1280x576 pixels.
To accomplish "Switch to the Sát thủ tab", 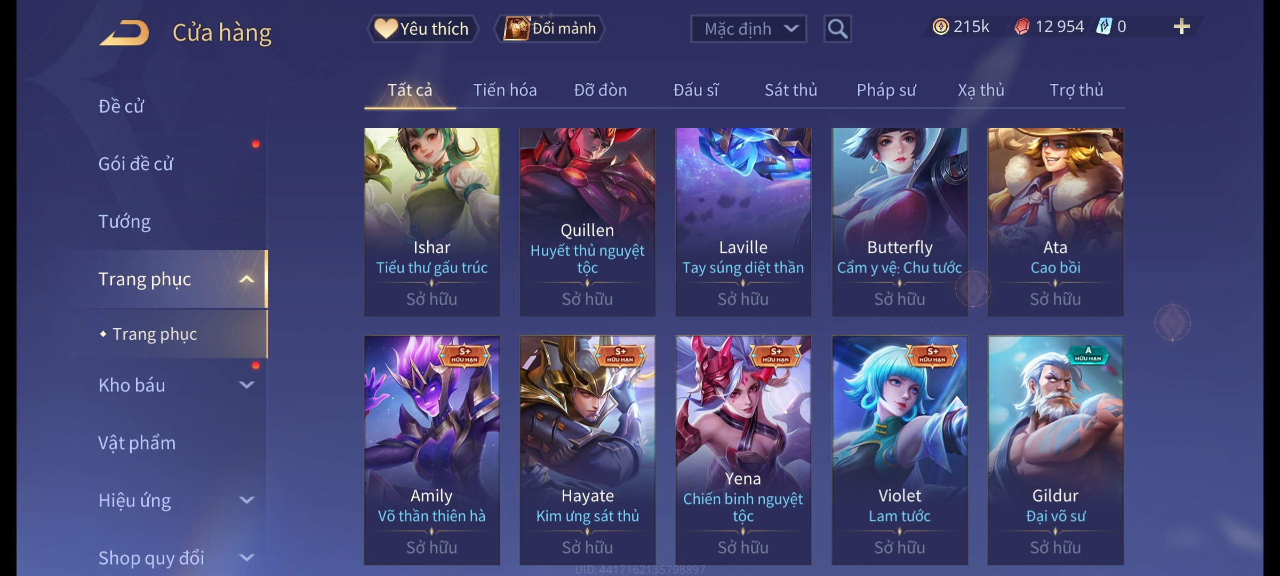I will [791, 90].
